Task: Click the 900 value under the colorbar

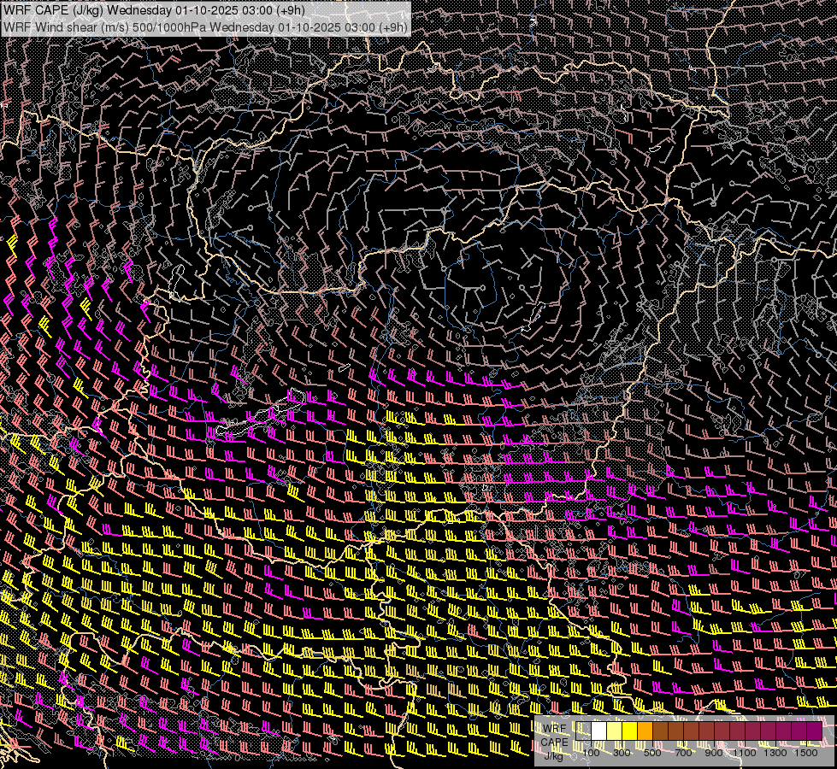Action: point(714,753)
